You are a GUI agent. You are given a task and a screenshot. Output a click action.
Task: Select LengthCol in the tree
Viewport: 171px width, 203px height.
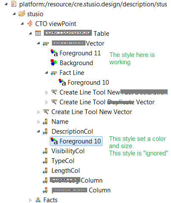[66, 171]
